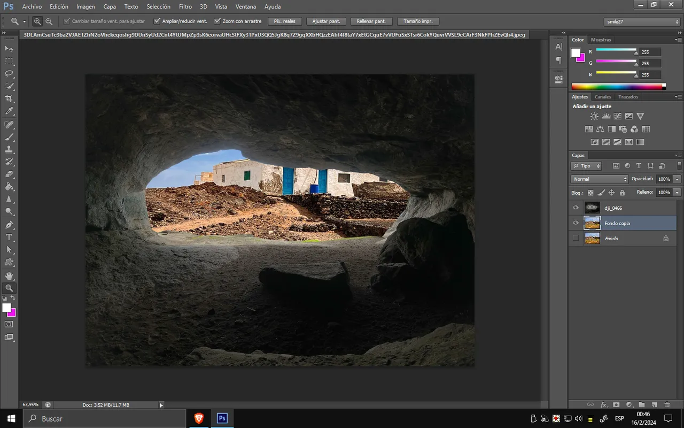Open the Opacidad slider dropdown arrow
This screenshot has width=684, height=428.
tap(678, 179)
